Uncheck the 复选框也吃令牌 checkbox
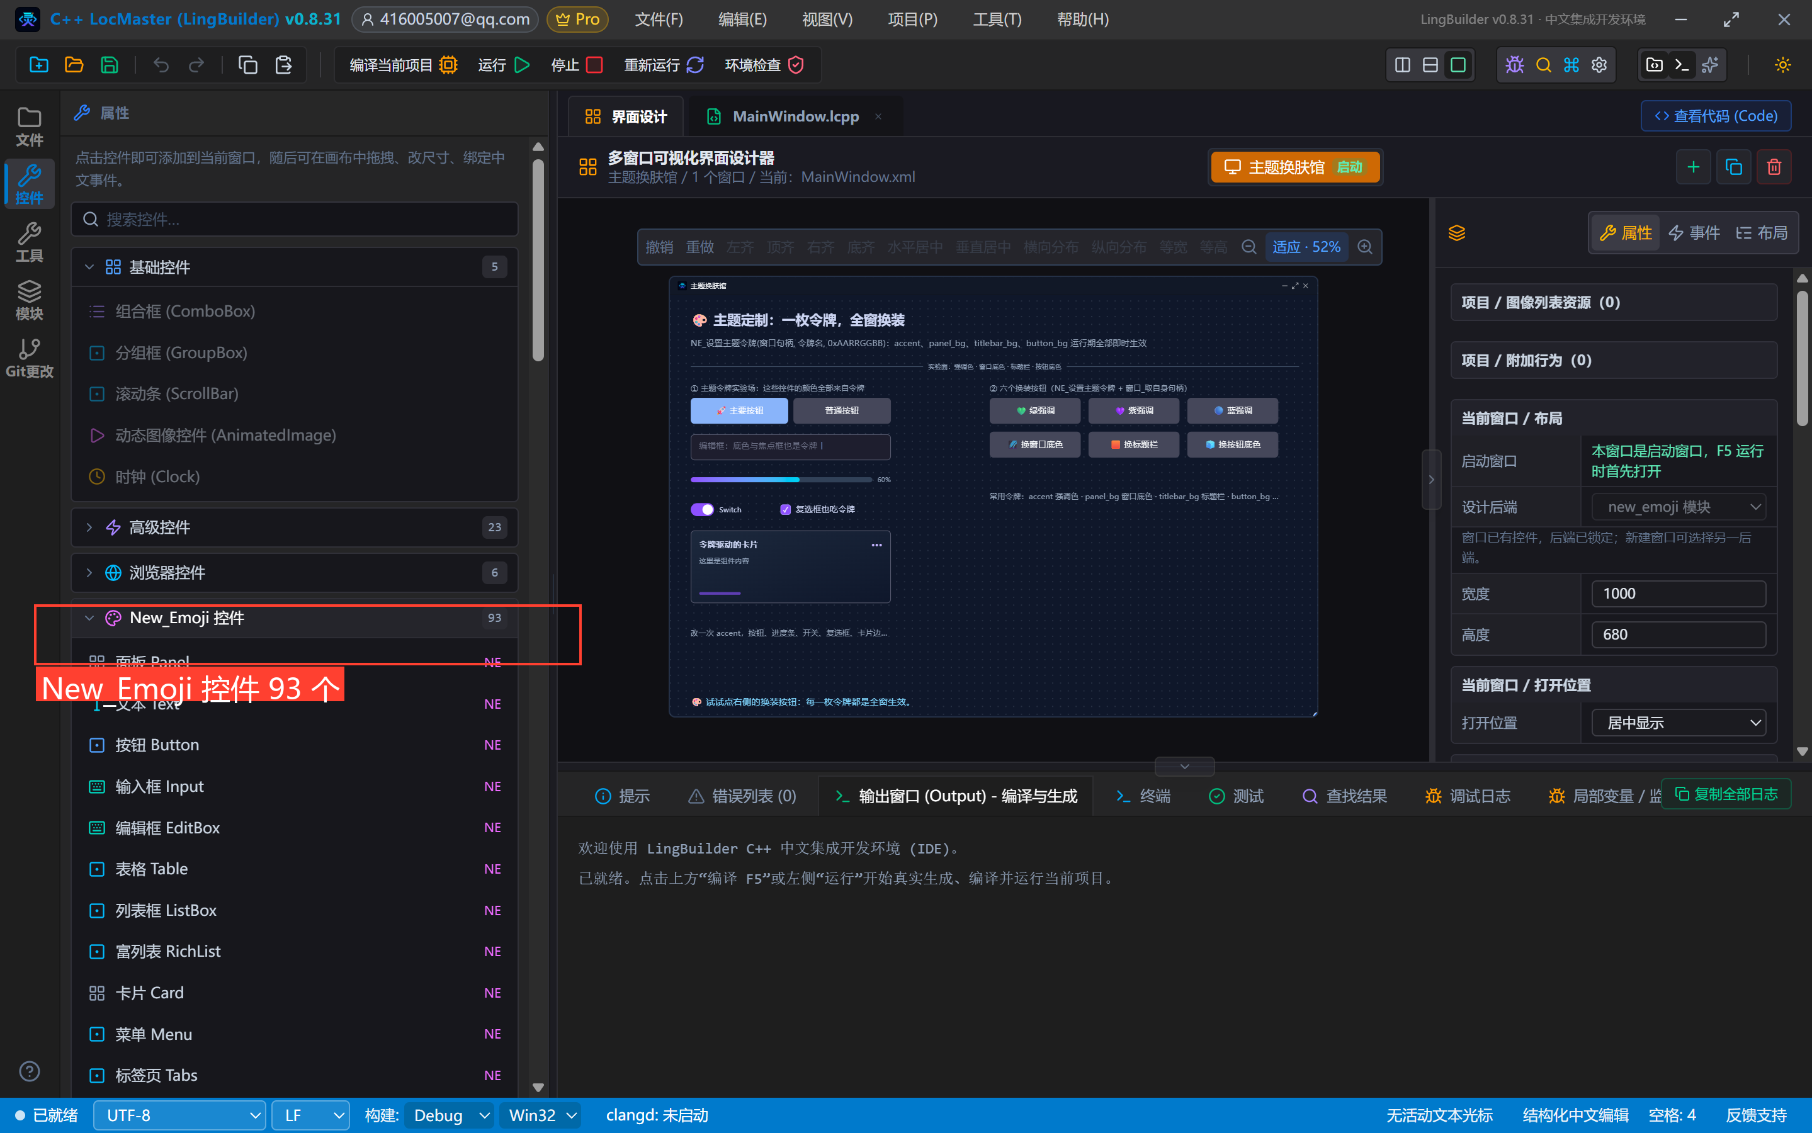Viewport: 1812px width, 1133px height. (784, 510)
